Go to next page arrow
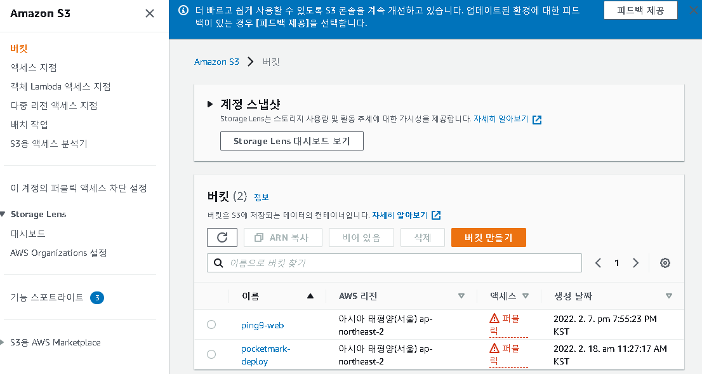The image size is (702, 374). pyautogui.click(x=636, y=263)
